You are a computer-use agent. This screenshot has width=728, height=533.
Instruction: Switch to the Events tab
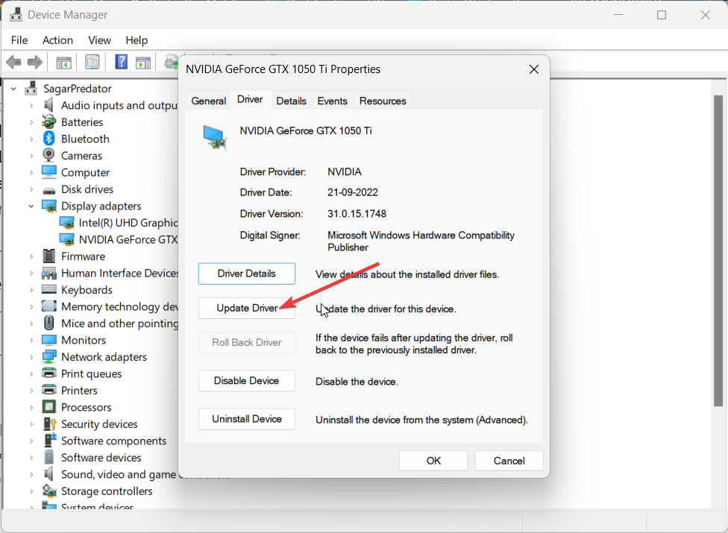[332, 101]
